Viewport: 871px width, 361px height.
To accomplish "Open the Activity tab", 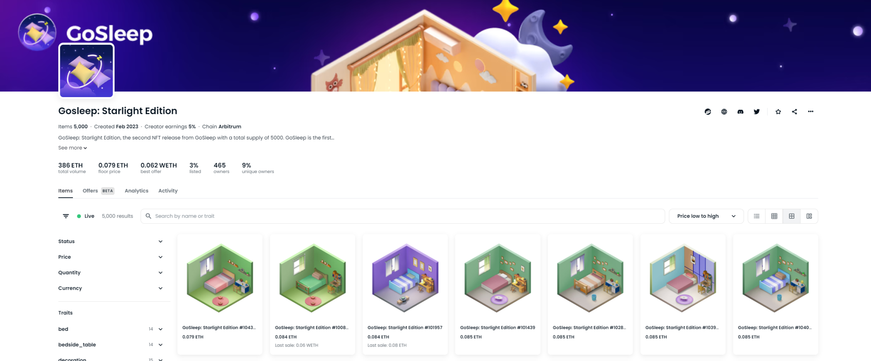I will 168,191.
